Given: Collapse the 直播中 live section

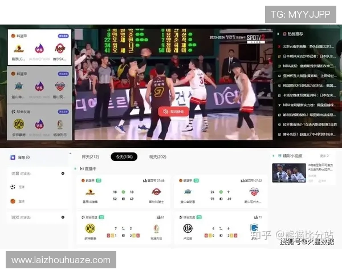Looking at the screenshot, I should (x=75, y=168).
